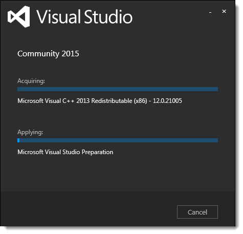The image size is (243, 234).
Task: Cancel the Visual Studio installation
Action: click(x=197, y=212)
